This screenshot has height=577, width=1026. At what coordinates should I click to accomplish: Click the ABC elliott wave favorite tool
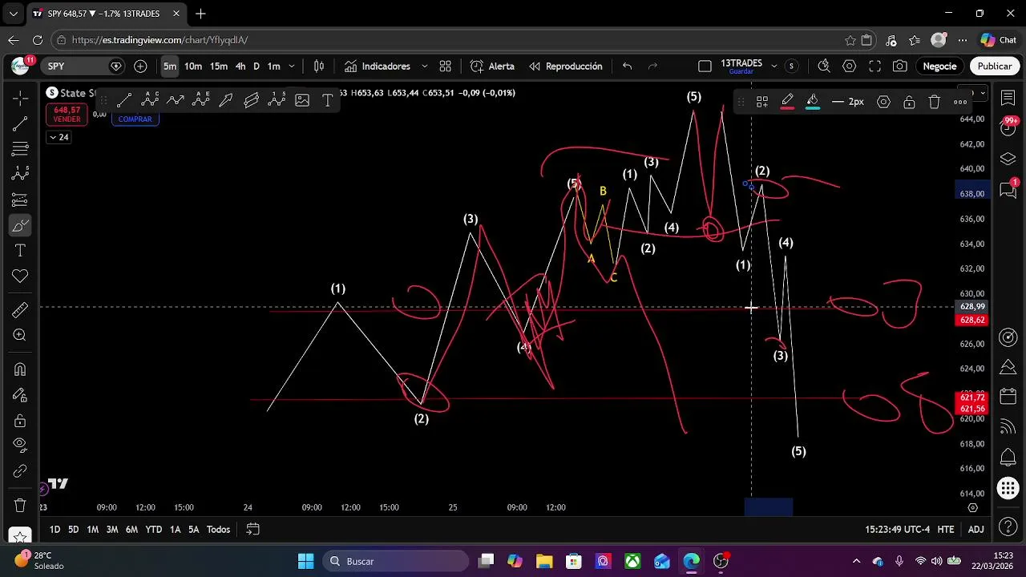pos(150,100)
